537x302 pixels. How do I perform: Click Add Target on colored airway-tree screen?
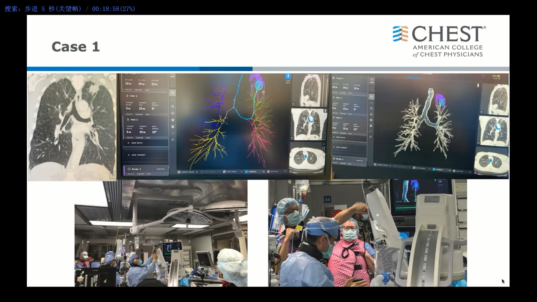146,155
